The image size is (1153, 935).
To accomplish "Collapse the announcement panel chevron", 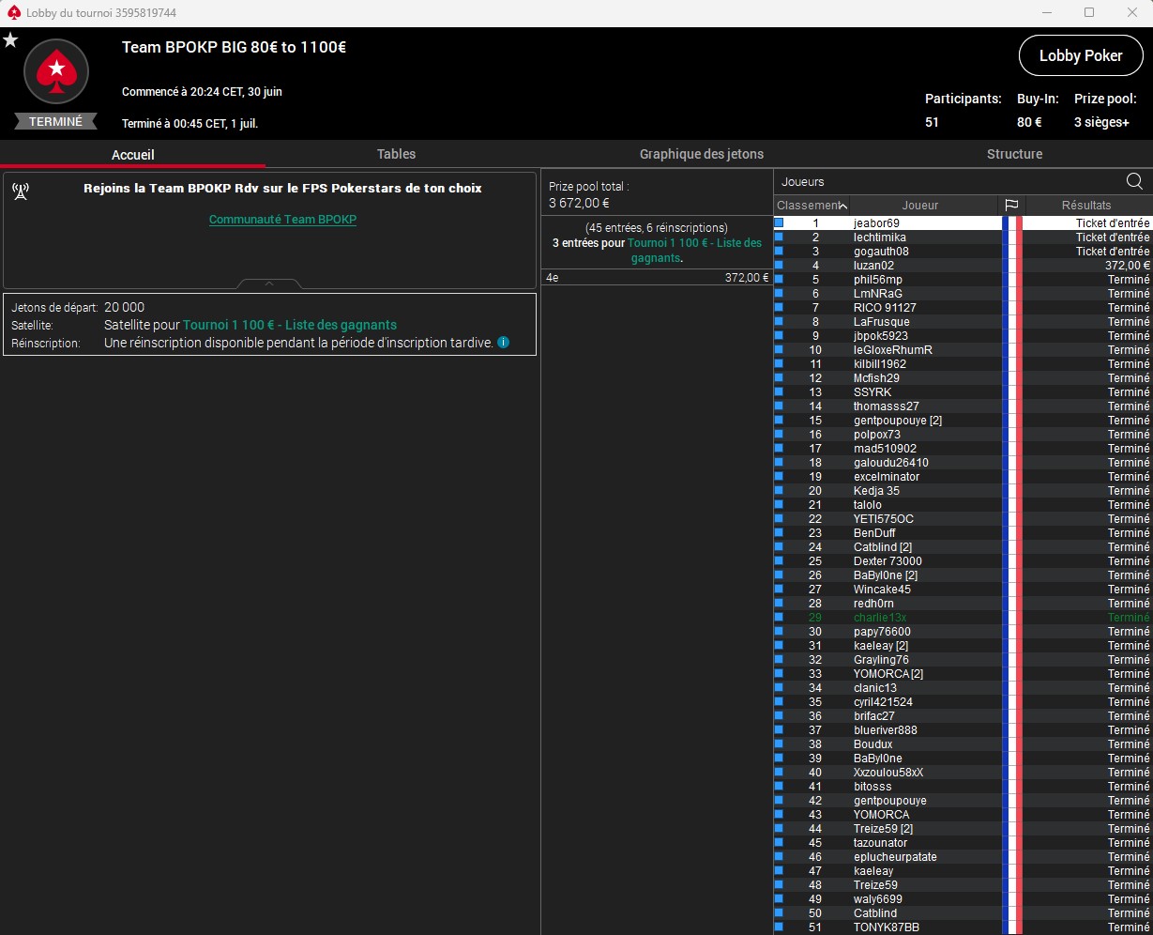I will click(x=269, y=283).
